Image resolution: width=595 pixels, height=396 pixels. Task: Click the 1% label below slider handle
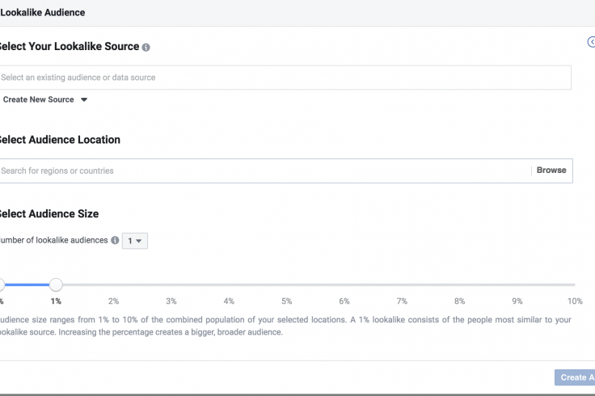coord(56,301)
